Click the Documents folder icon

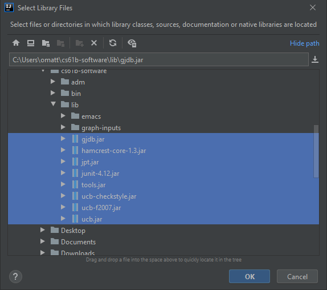(x=55, y=241)
